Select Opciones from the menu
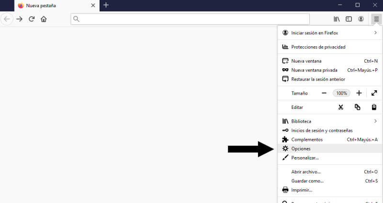 click(330, 149)
